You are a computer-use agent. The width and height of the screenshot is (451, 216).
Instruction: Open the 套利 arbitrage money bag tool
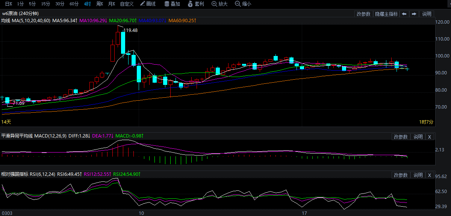pyautogui.click(x=195, y=4)
